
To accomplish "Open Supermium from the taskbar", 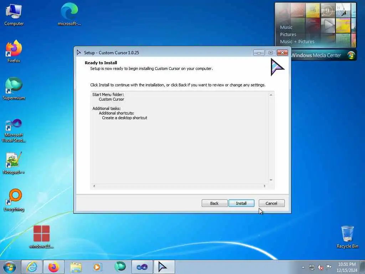I will [120, 267].
